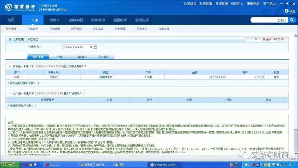Click 反馈建议 in the top bar

[x=190, y=4]
